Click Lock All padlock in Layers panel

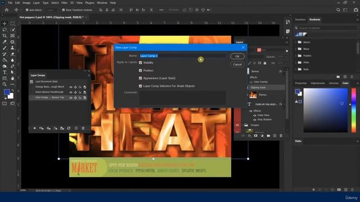(265, 63)
